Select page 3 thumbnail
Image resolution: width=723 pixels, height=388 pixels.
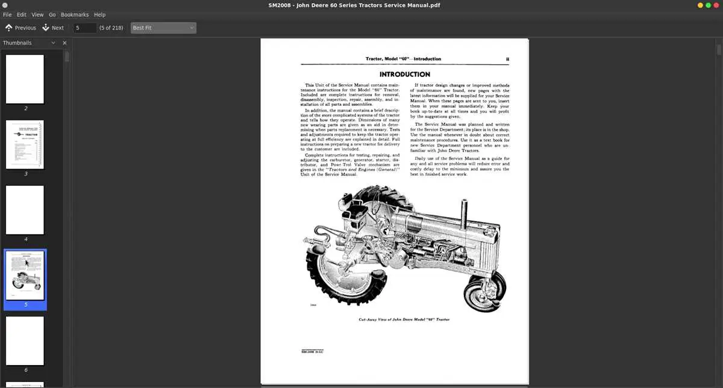point(25,144)
